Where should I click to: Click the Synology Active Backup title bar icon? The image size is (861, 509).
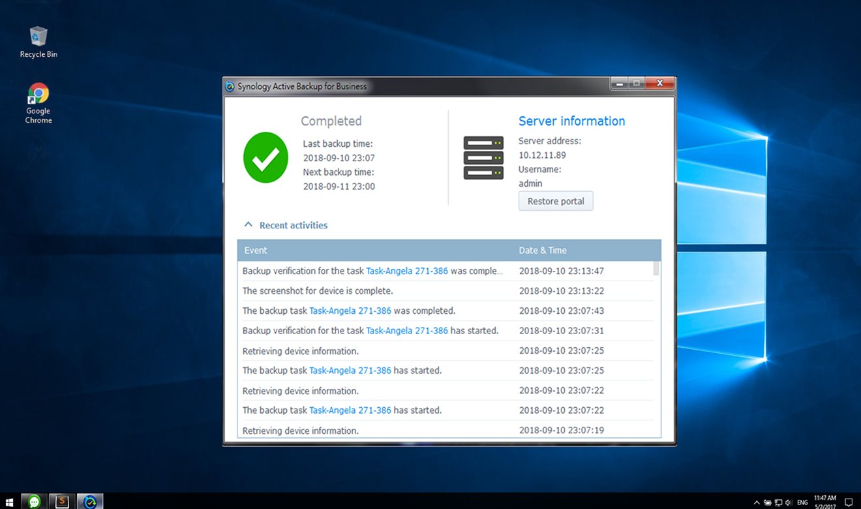pos(230,85)
